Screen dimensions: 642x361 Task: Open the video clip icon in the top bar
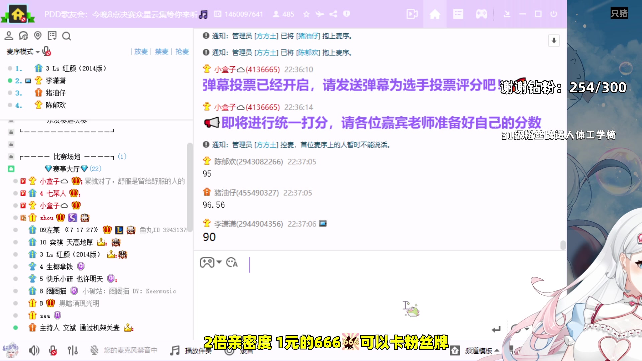[412, 14]
